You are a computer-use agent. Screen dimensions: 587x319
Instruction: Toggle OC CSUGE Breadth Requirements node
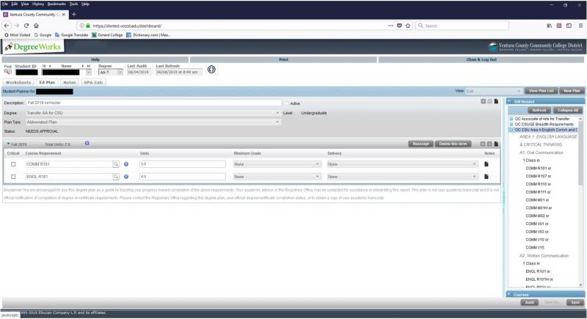pos(511,124)
